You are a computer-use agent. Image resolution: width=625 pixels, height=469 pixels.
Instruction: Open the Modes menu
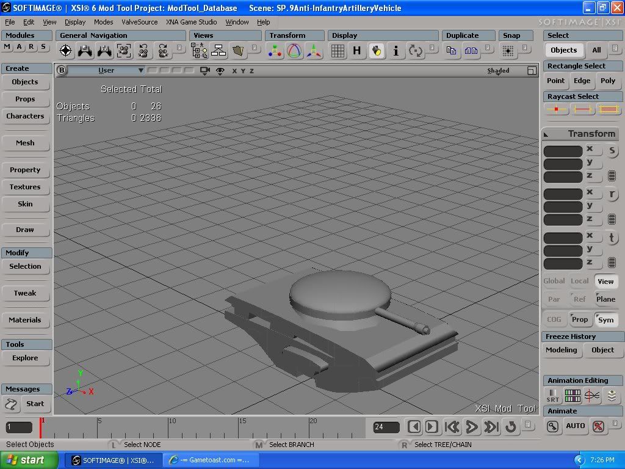[104, 22]
